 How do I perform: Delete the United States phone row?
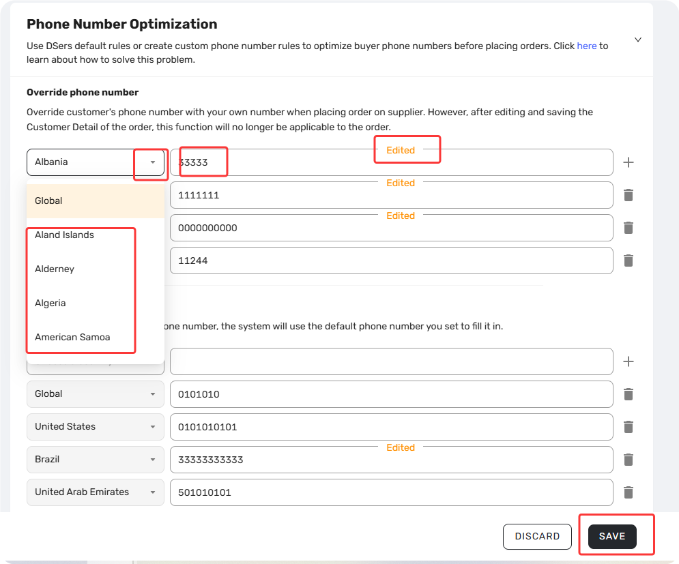629,427
